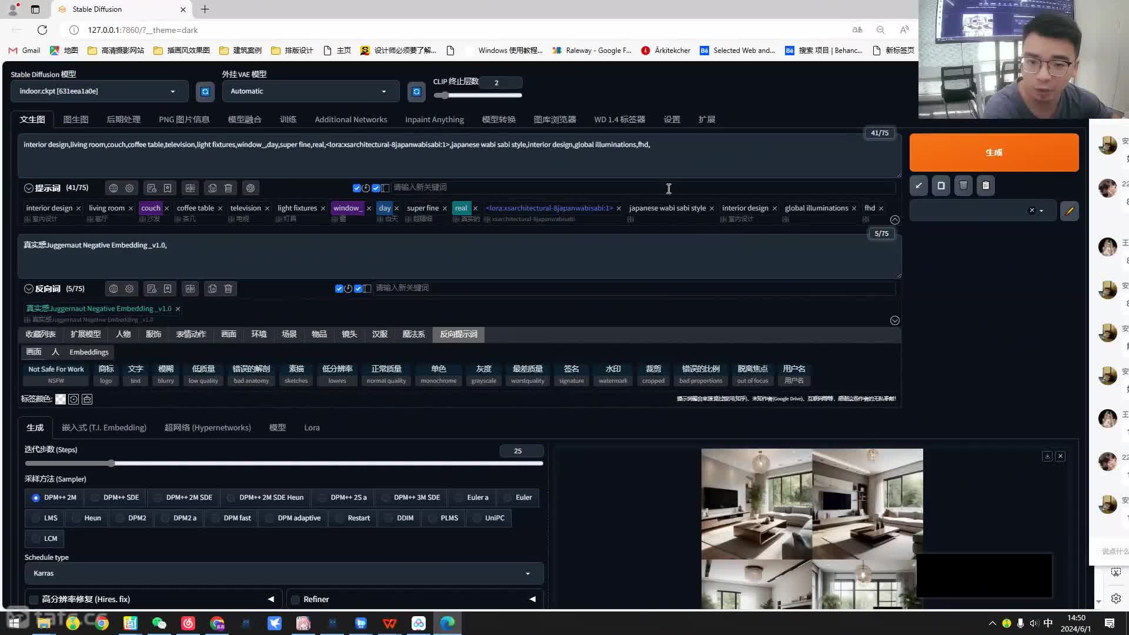The height and width of the screenshot is (635, 1129).
Task: Open the Lora tab
Action: tap(312, 427)
